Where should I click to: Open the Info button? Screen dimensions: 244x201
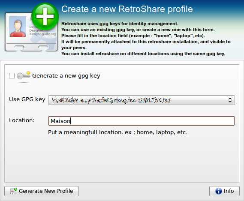tap(224, 191)
